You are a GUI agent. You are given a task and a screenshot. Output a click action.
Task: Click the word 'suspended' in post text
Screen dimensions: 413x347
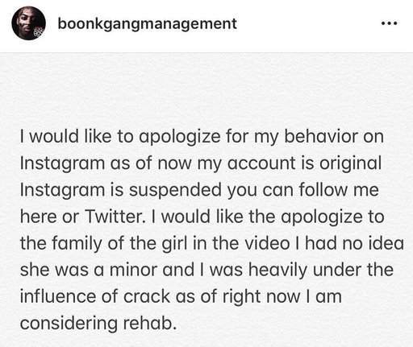(175, 191)
